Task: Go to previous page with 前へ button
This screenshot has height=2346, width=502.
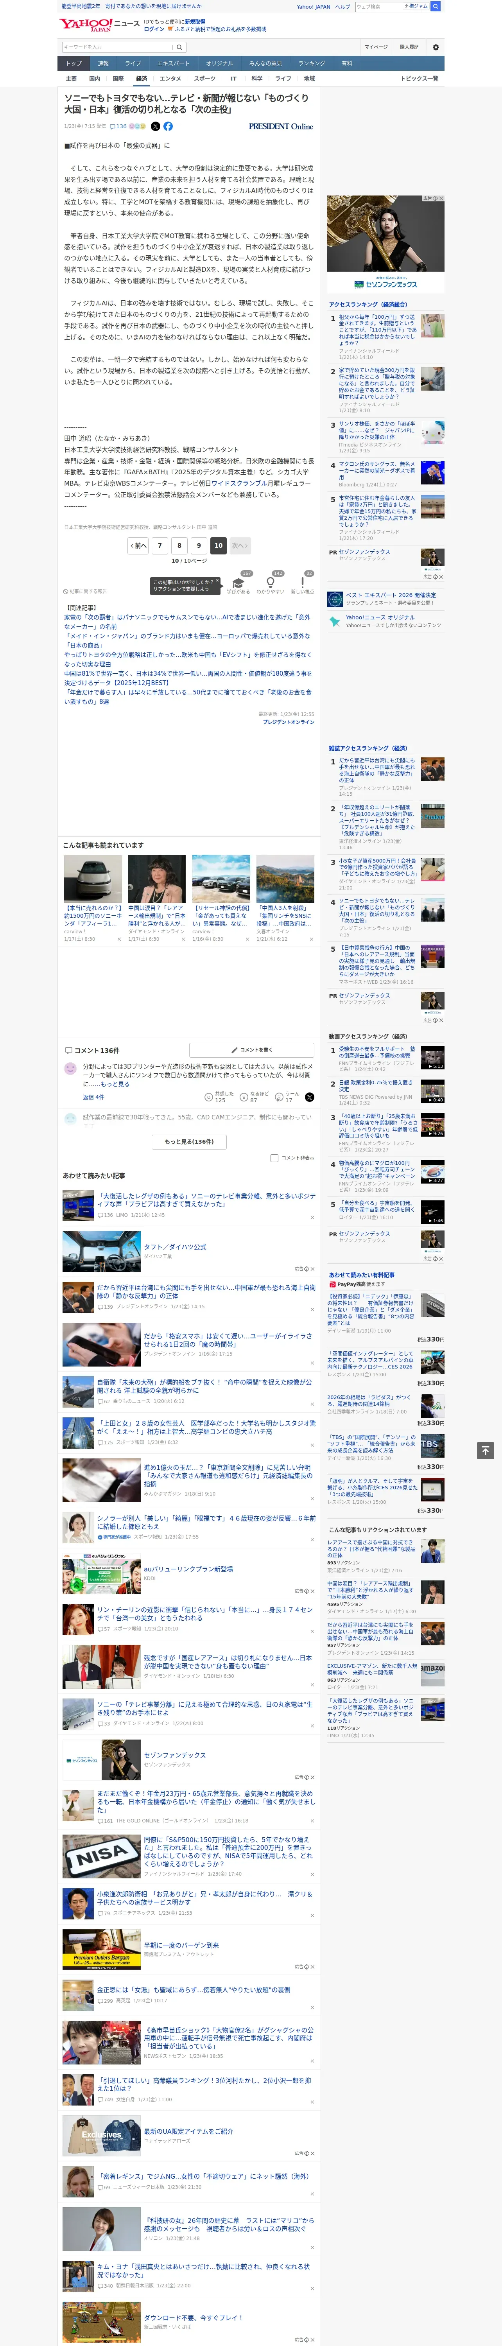Action: point(138,545)
